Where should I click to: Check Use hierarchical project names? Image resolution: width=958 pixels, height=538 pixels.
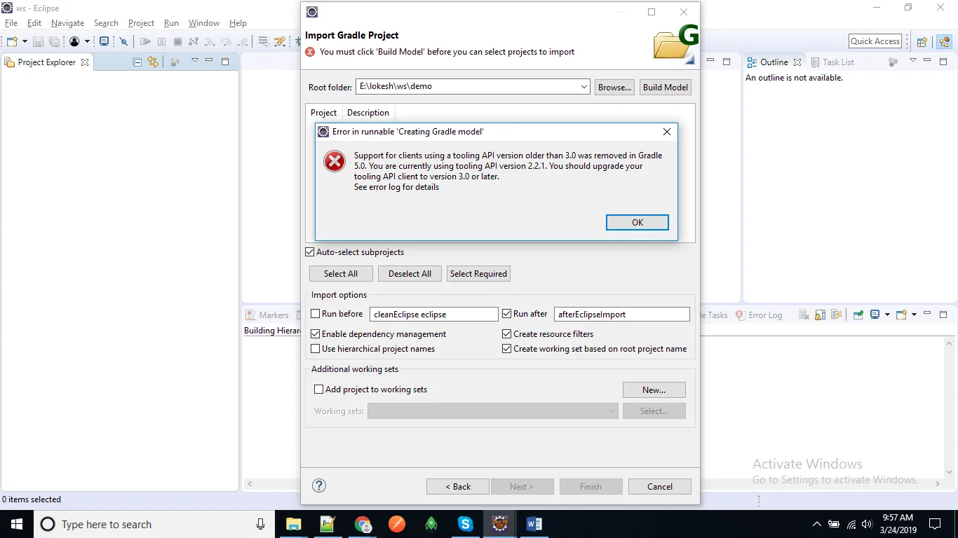[316, 349]
